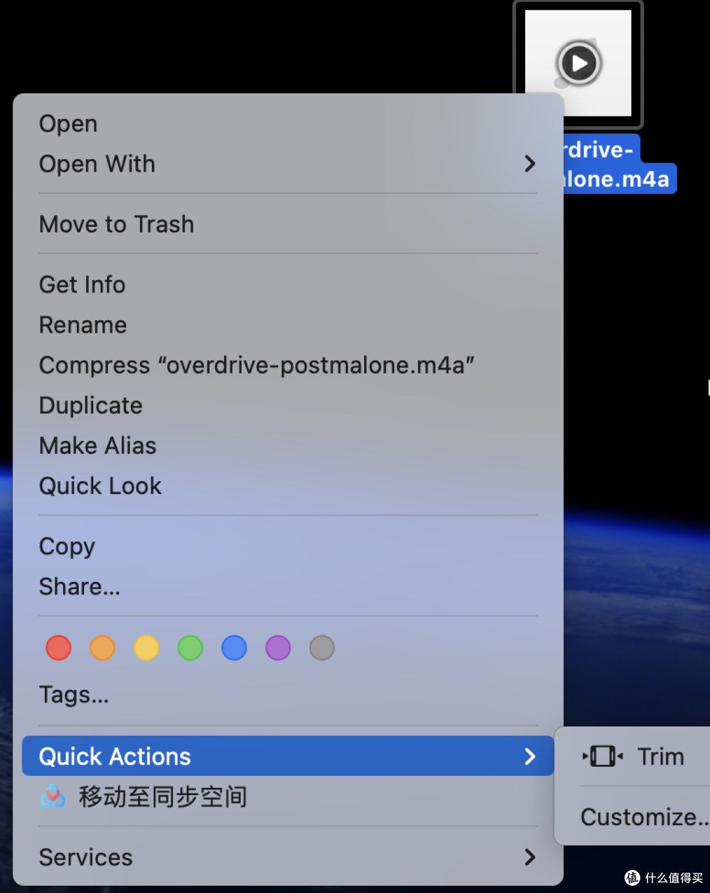Choose Move to Trash from the menu

pos(116,224)
